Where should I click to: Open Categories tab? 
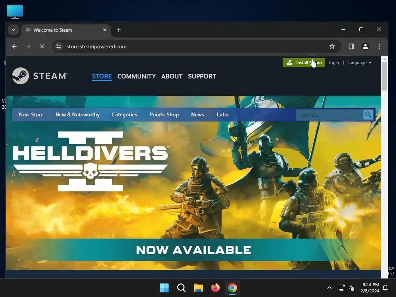[125, 114]
